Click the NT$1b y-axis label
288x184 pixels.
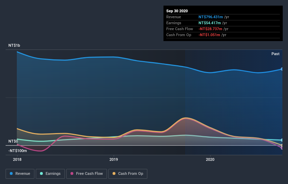(x=14, y=45)
